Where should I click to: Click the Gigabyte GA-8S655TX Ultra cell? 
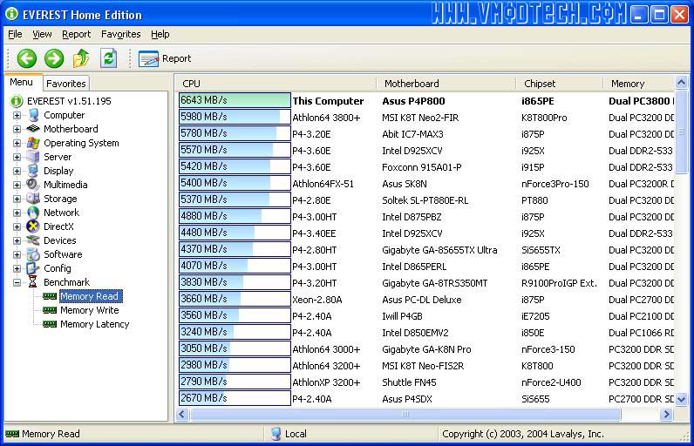tap(439, 250)
